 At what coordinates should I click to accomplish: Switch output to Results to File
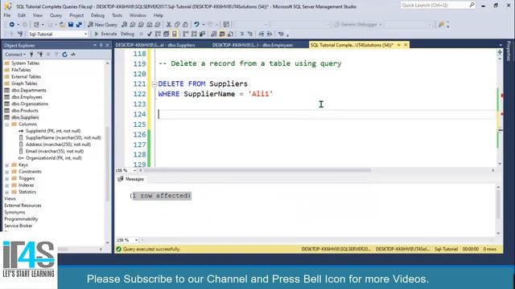(x=230, y=34)
